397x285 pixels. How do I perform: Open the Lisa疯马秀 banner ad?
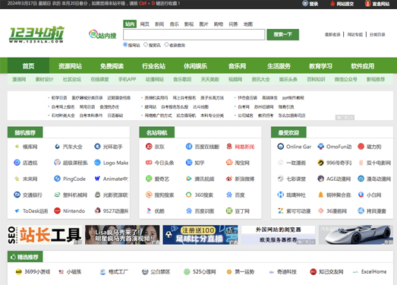tap(122, 235)
